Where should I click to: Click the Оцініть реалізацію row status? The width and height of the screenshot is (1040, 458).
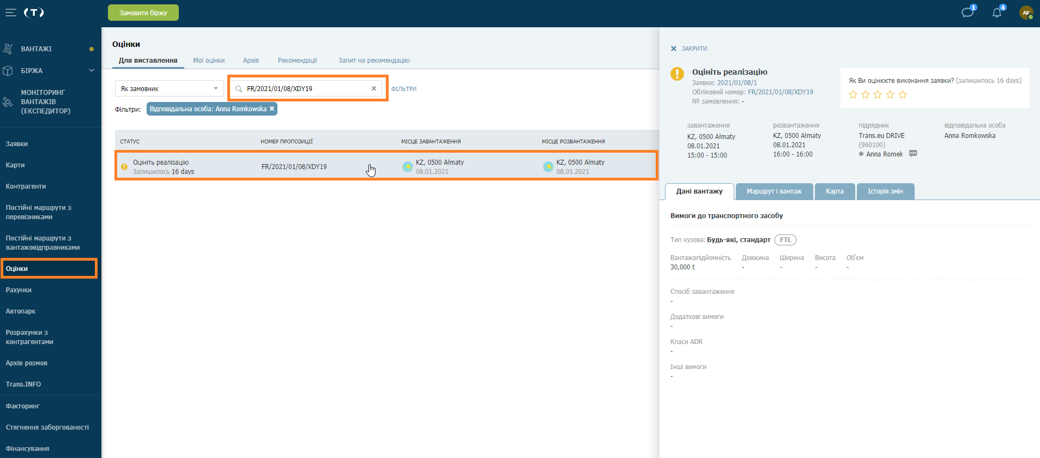point(161,162)
